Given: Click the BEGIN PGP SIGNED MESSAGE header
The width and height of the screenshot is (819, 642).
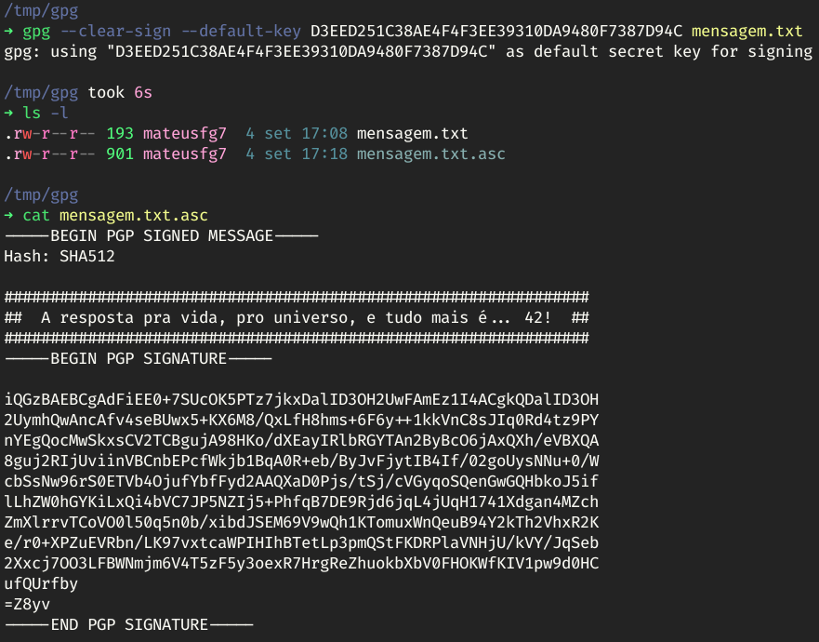Looking at the screenshot, I should (x=161, y=235).
